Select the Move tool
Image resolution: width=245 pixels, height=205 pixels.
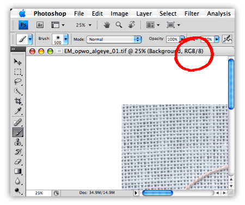click(x=17, y=62)
